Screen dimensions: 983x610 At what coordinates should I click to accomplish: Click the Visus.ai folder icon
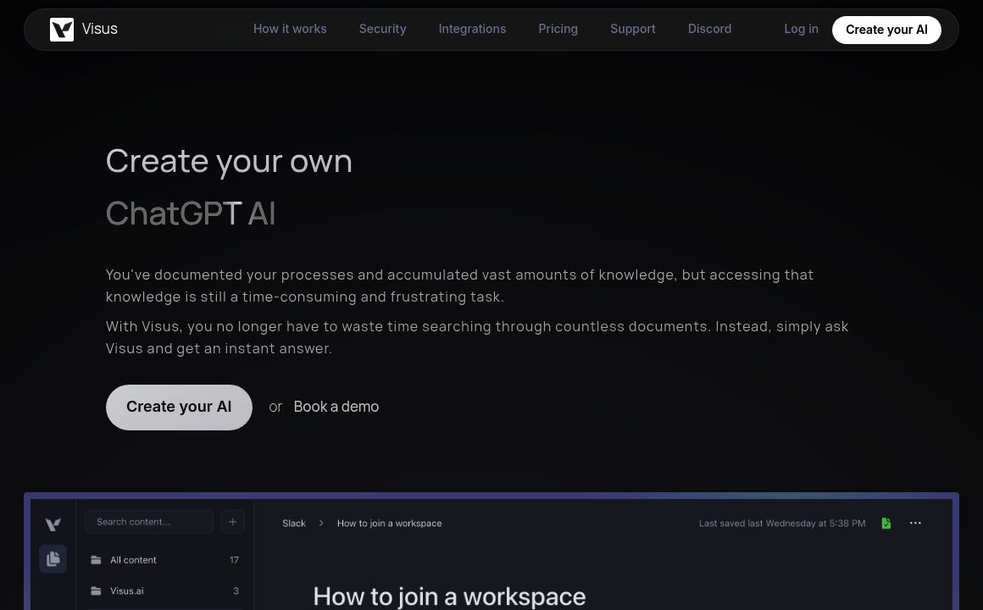pyautogui.click(x=96, y=591)
